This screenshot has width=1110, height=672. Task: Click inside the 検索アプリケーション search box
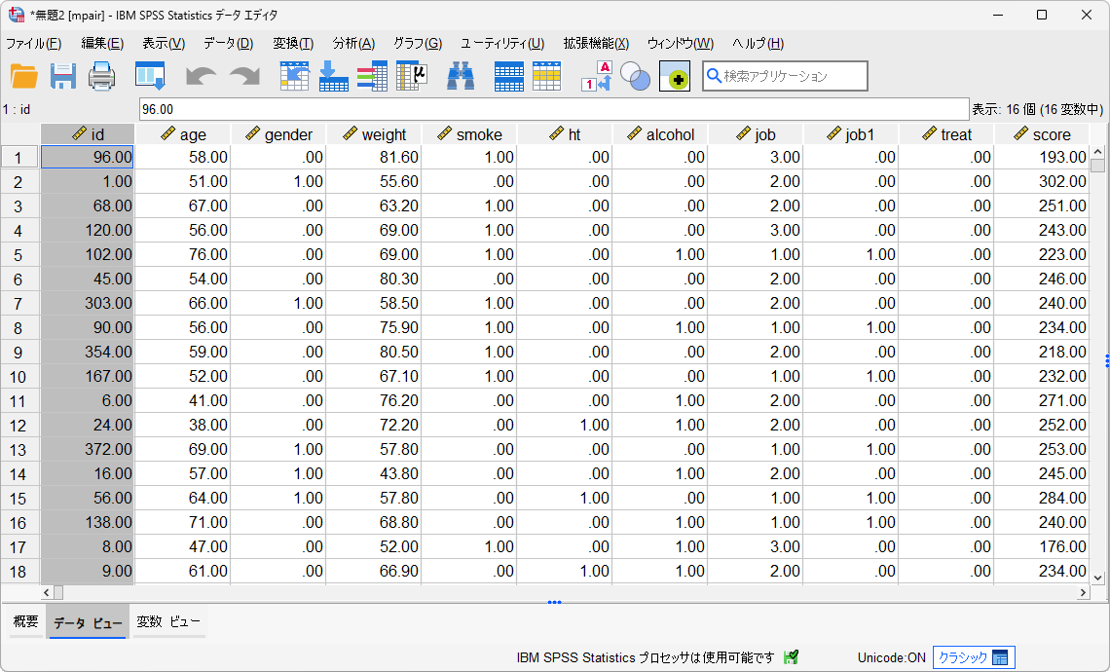coord(785,76)
